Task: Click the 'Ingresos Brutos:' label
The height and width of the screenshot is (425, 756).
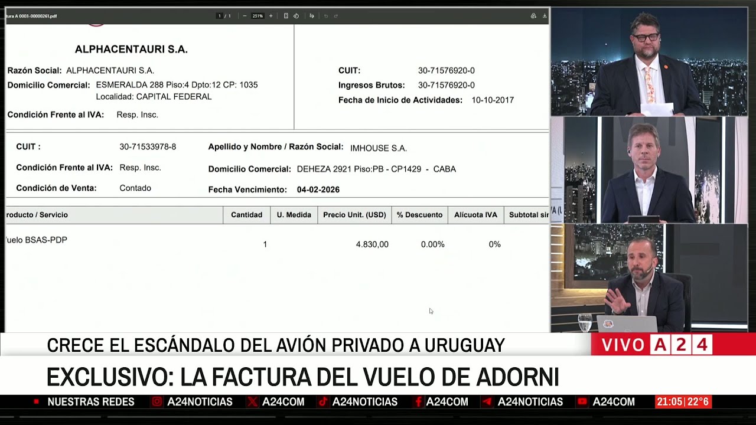Action: pos(372,86)
